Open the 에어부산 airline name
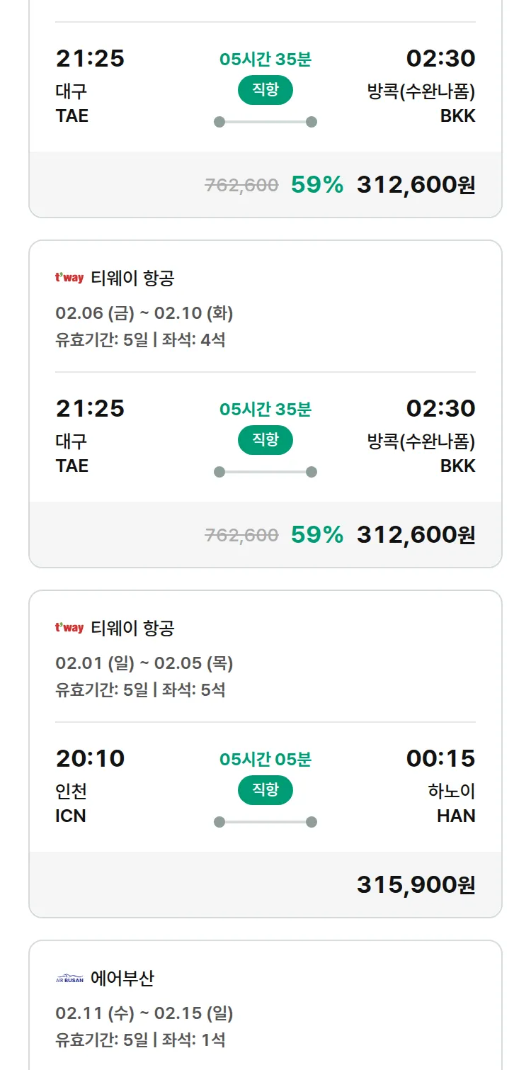Viewport: 531px width, 1070px height. pos(122,979)
